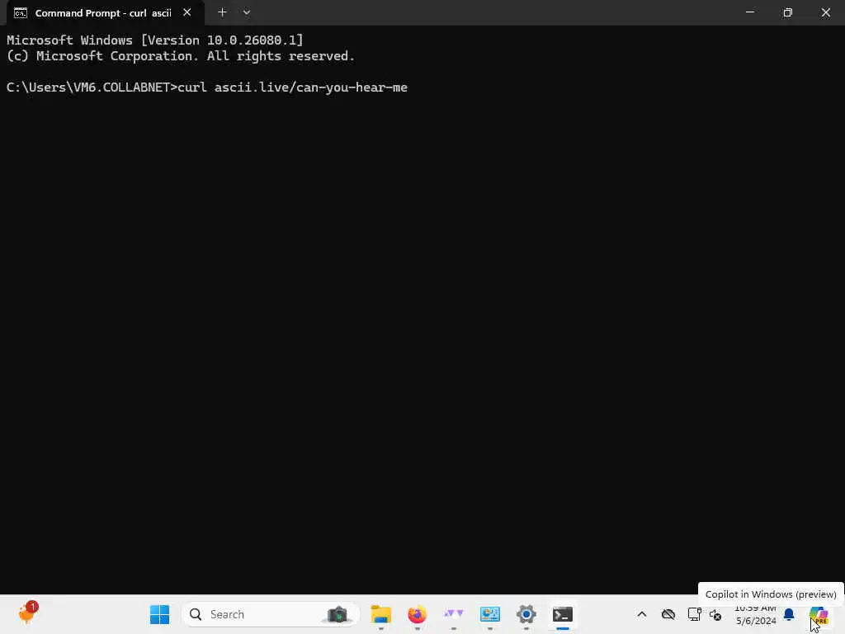
Task: Open the network display tray icon
Action: pos(695,614)
